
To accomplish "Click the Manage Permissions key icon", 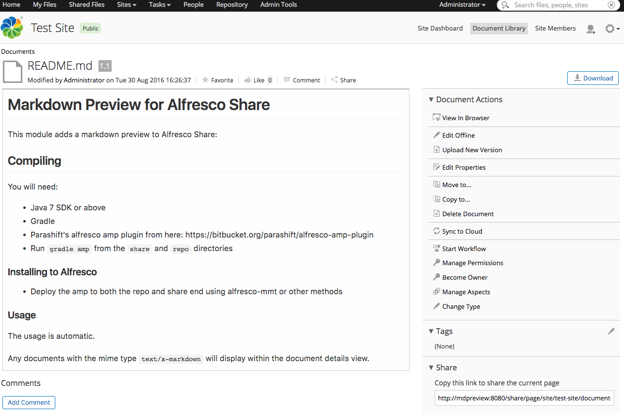I will point(437,263).
